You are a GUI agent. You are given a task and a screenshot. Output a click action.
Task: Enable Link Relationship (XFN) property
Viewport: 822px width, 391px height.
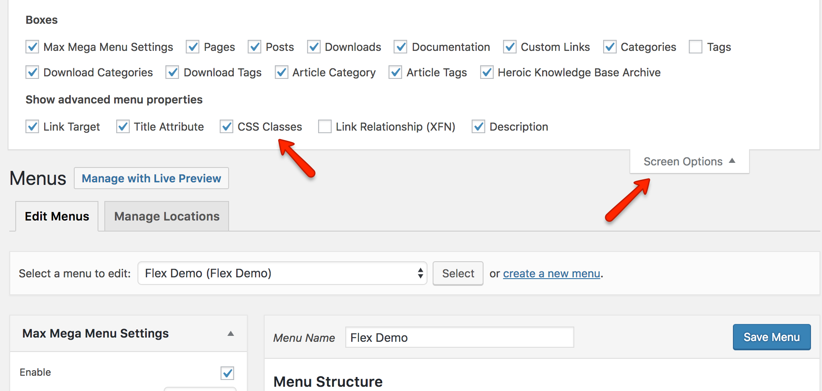(x=325, y=126)
